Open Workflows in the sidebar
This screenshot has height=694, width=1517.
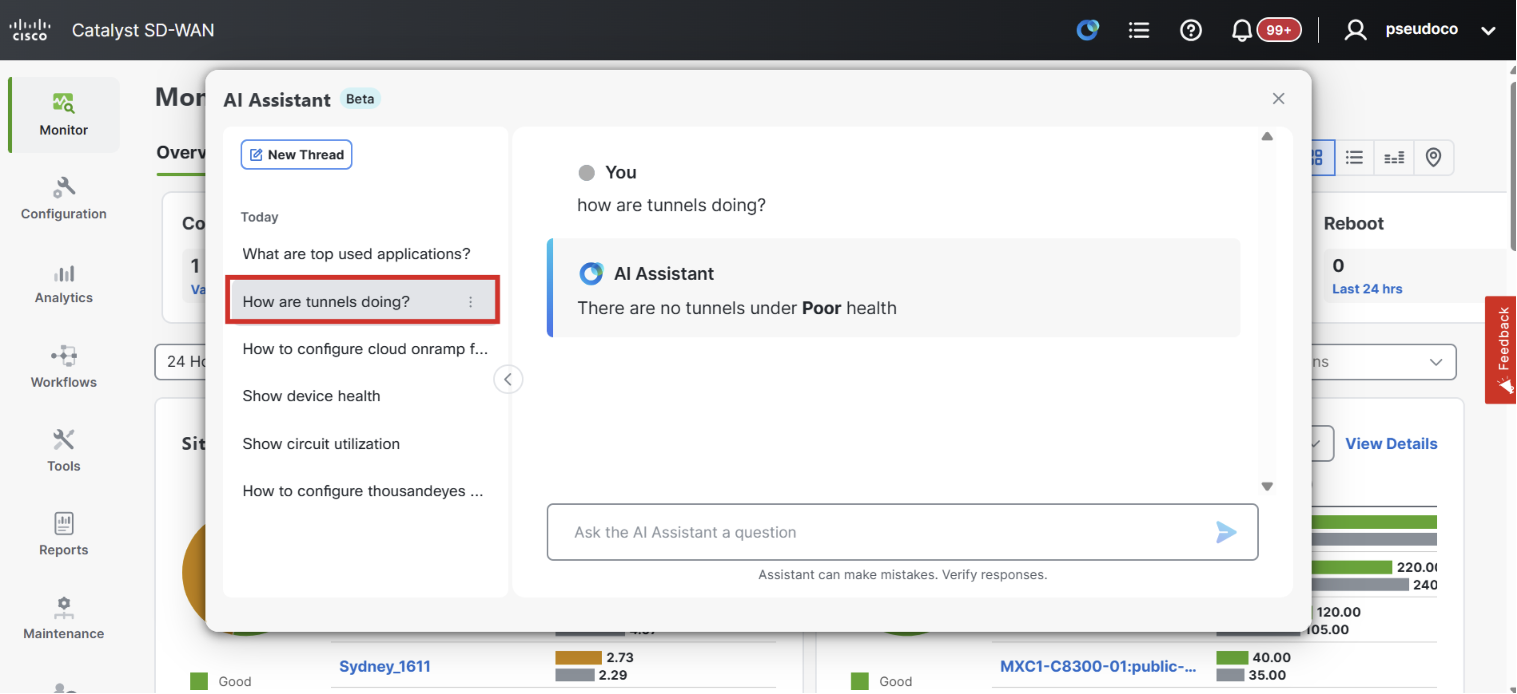pos(64,367)
